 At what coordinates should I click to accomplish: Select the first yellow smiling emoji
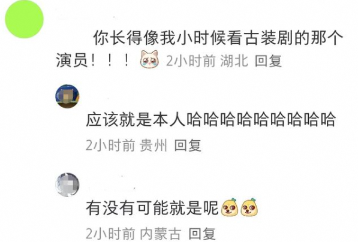(x=230, y=207)
